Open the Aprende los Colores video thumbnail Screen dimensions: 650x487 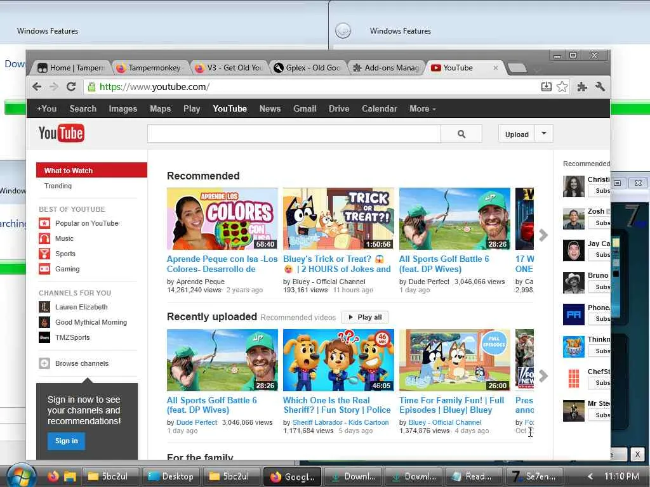pyautogui.click(x=222, y=219)
